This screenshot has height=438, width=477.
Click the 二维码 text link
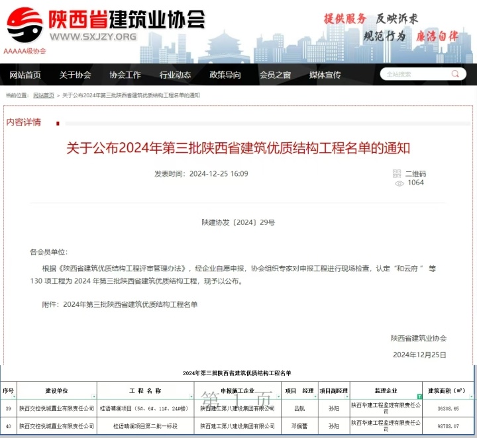415,174
